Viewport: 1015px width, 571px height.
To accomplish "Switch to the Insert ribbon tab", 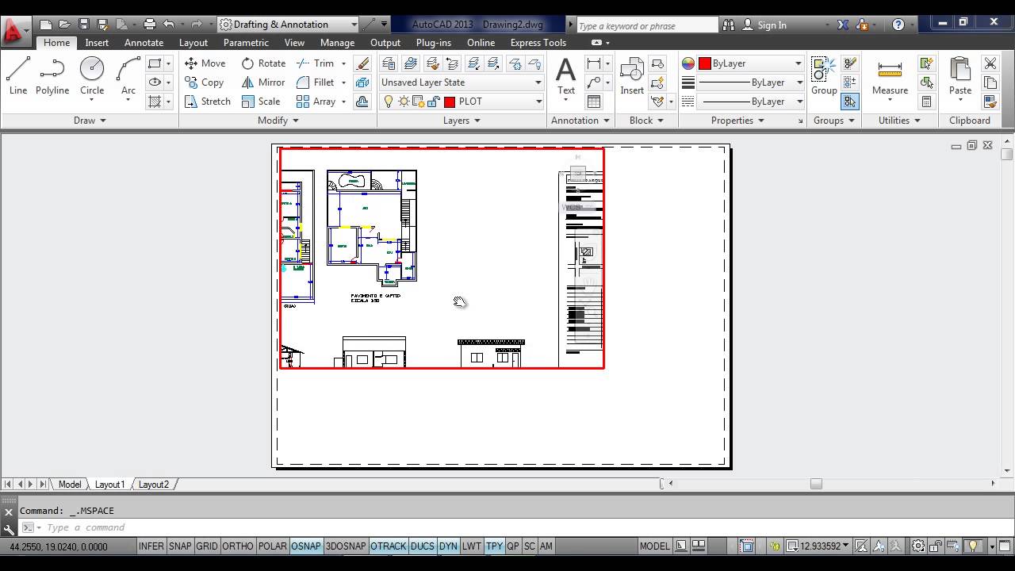I will [x=97, y=42].
